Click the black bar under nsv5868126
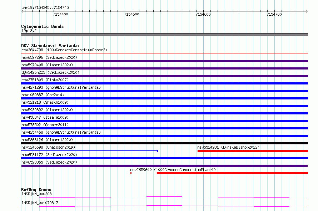Viewport: 318px width, 211px height. point(164,143)
